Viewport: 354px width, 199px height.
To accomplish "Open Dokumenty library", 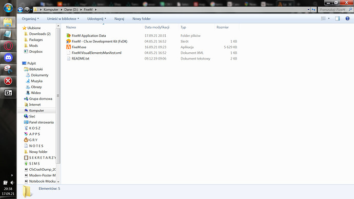I will [40, 75].
